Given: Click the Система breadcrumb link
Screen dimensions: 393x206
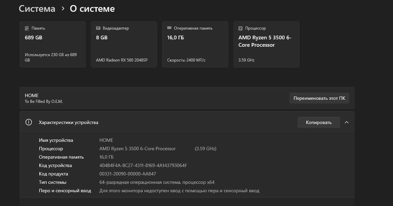Looking at the screenshot, I should 37,9.
